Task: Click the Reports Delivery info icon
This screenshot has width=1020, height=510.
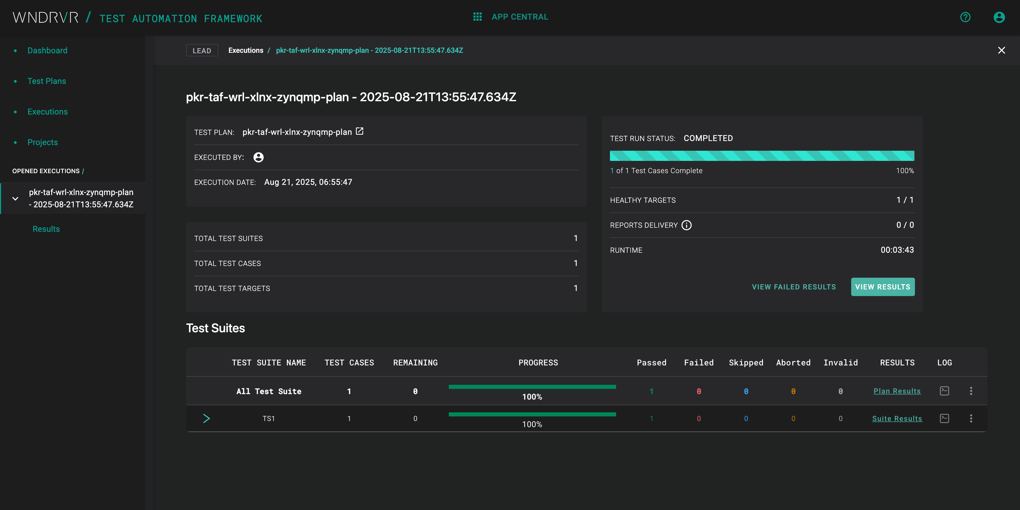Action: click(x=686, y=225)
